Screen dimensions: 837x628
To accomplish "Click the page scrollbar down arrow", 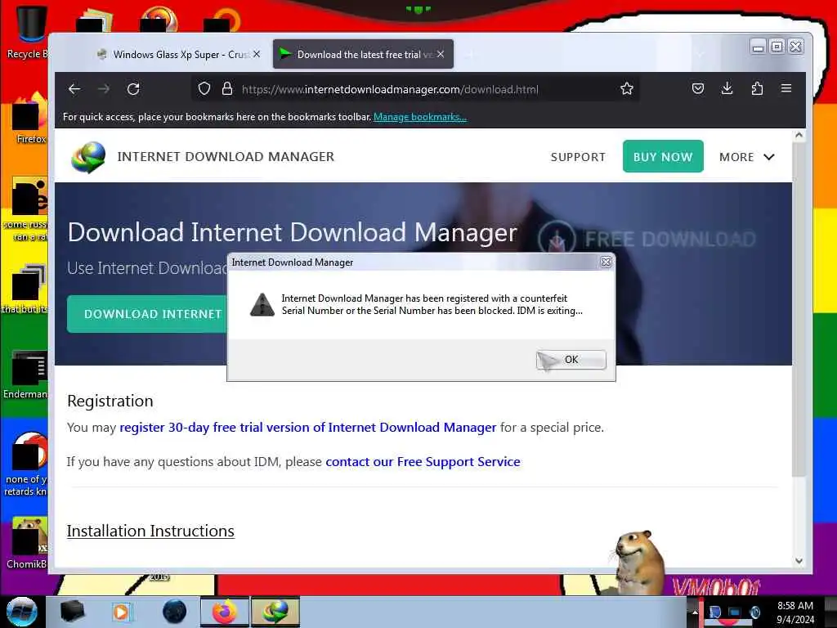I will click(799, 561).
